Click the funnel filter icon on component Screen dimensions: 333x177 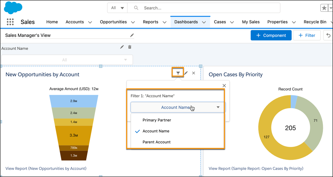[x=178, y=73]
